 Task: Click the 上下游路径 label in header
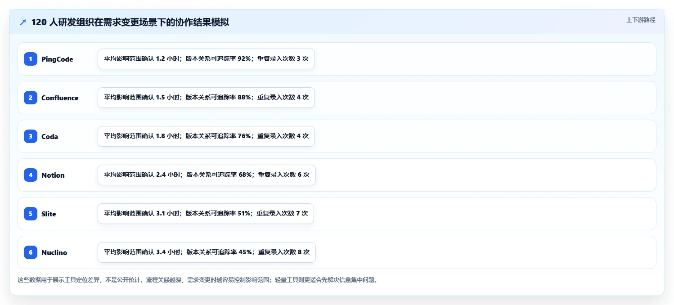pos(641,20)
